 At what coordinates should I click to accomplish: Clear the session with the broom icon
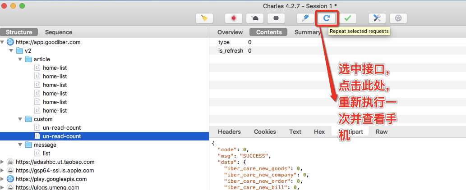point(204,18)
